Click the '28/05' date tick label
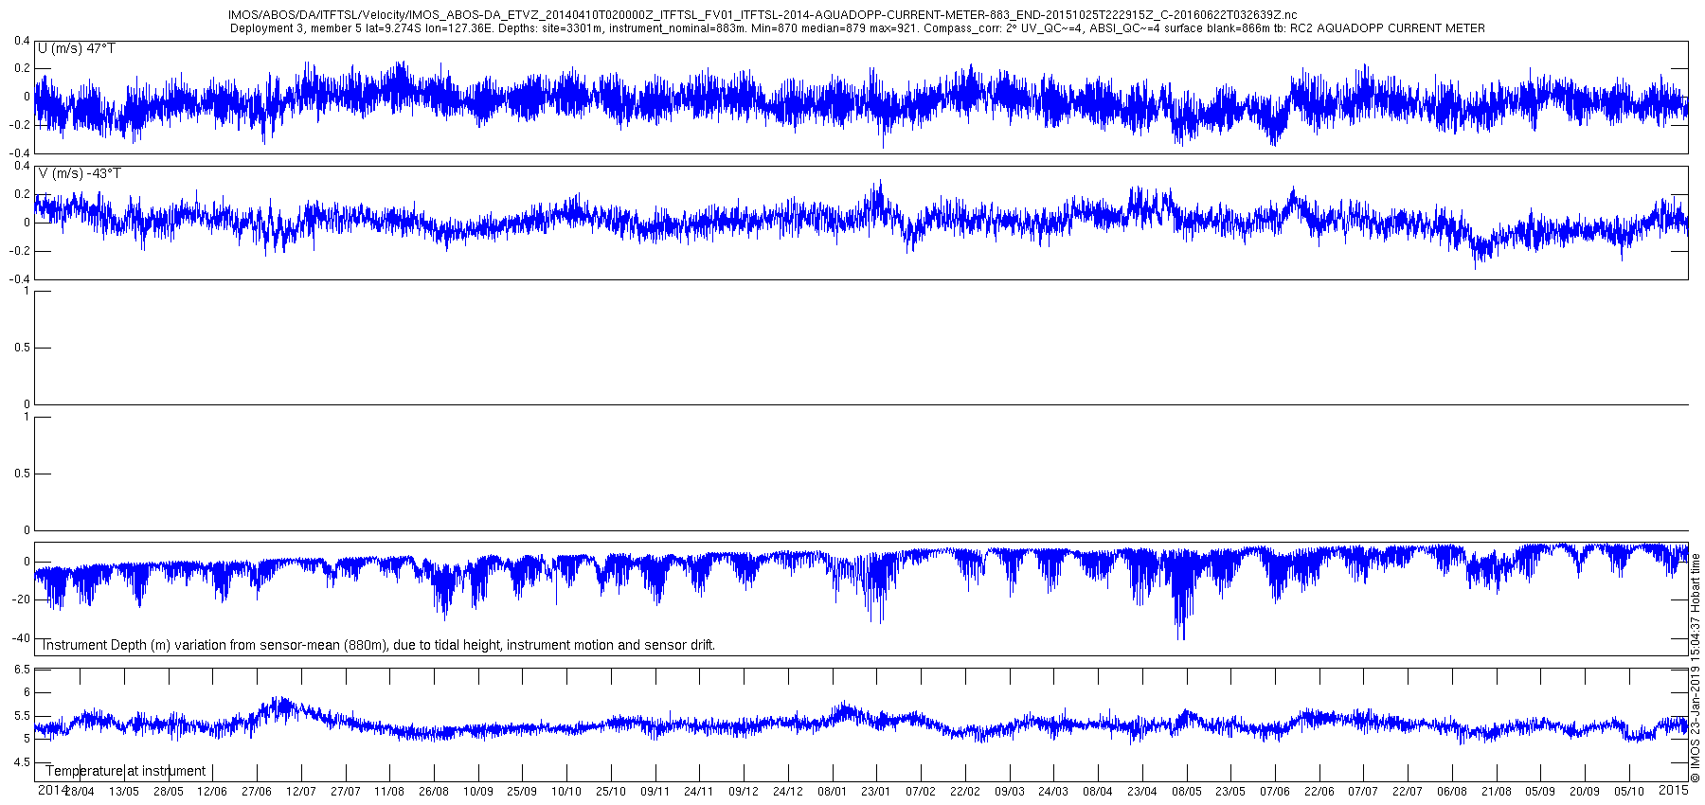Image resolution: width=1705 pixels, height=805 pixels. (168, 792)
